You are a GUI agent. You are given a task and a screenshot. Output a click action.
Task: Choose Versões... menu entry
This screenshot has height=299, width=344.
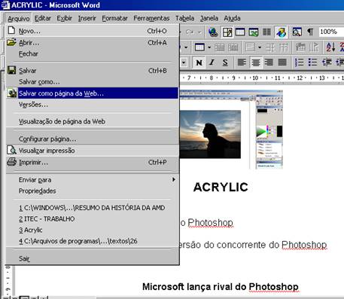point(93,105)
